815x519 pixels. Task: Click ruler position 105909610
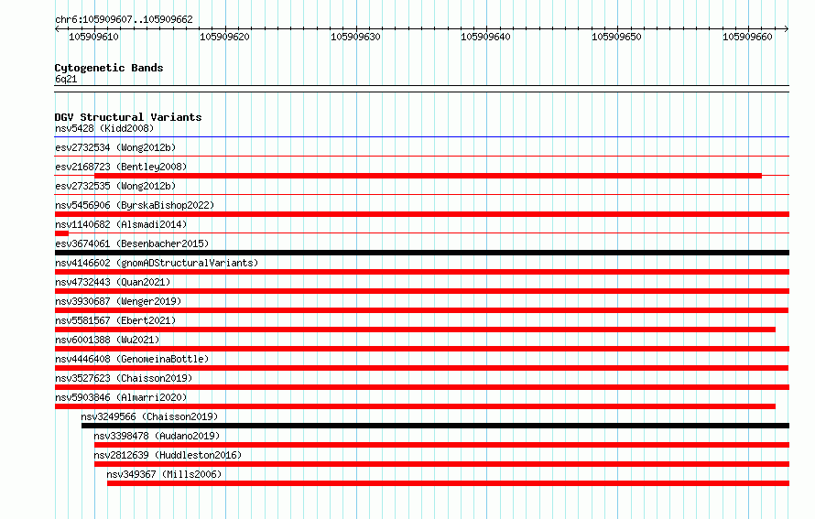[93, 37]
